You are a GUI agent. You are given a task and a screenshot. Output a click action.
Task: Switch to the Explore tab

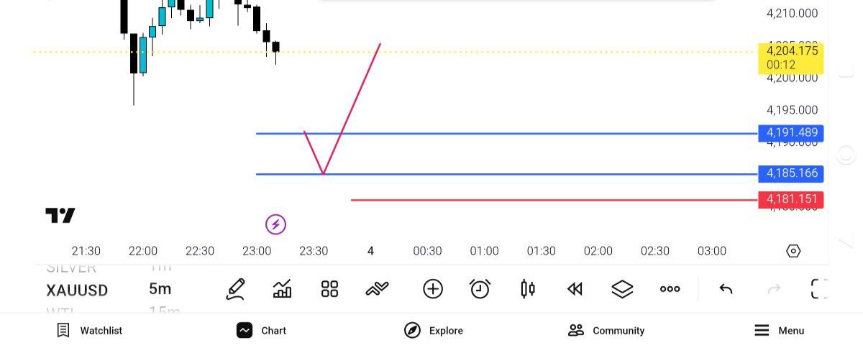pos(434,331)
